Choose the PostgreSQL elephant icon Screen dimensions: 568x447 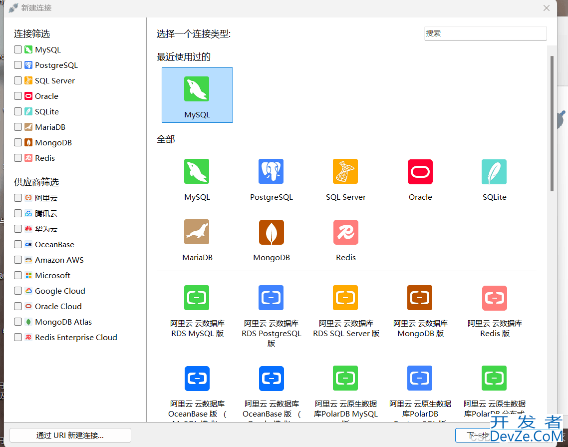(271, 171)
